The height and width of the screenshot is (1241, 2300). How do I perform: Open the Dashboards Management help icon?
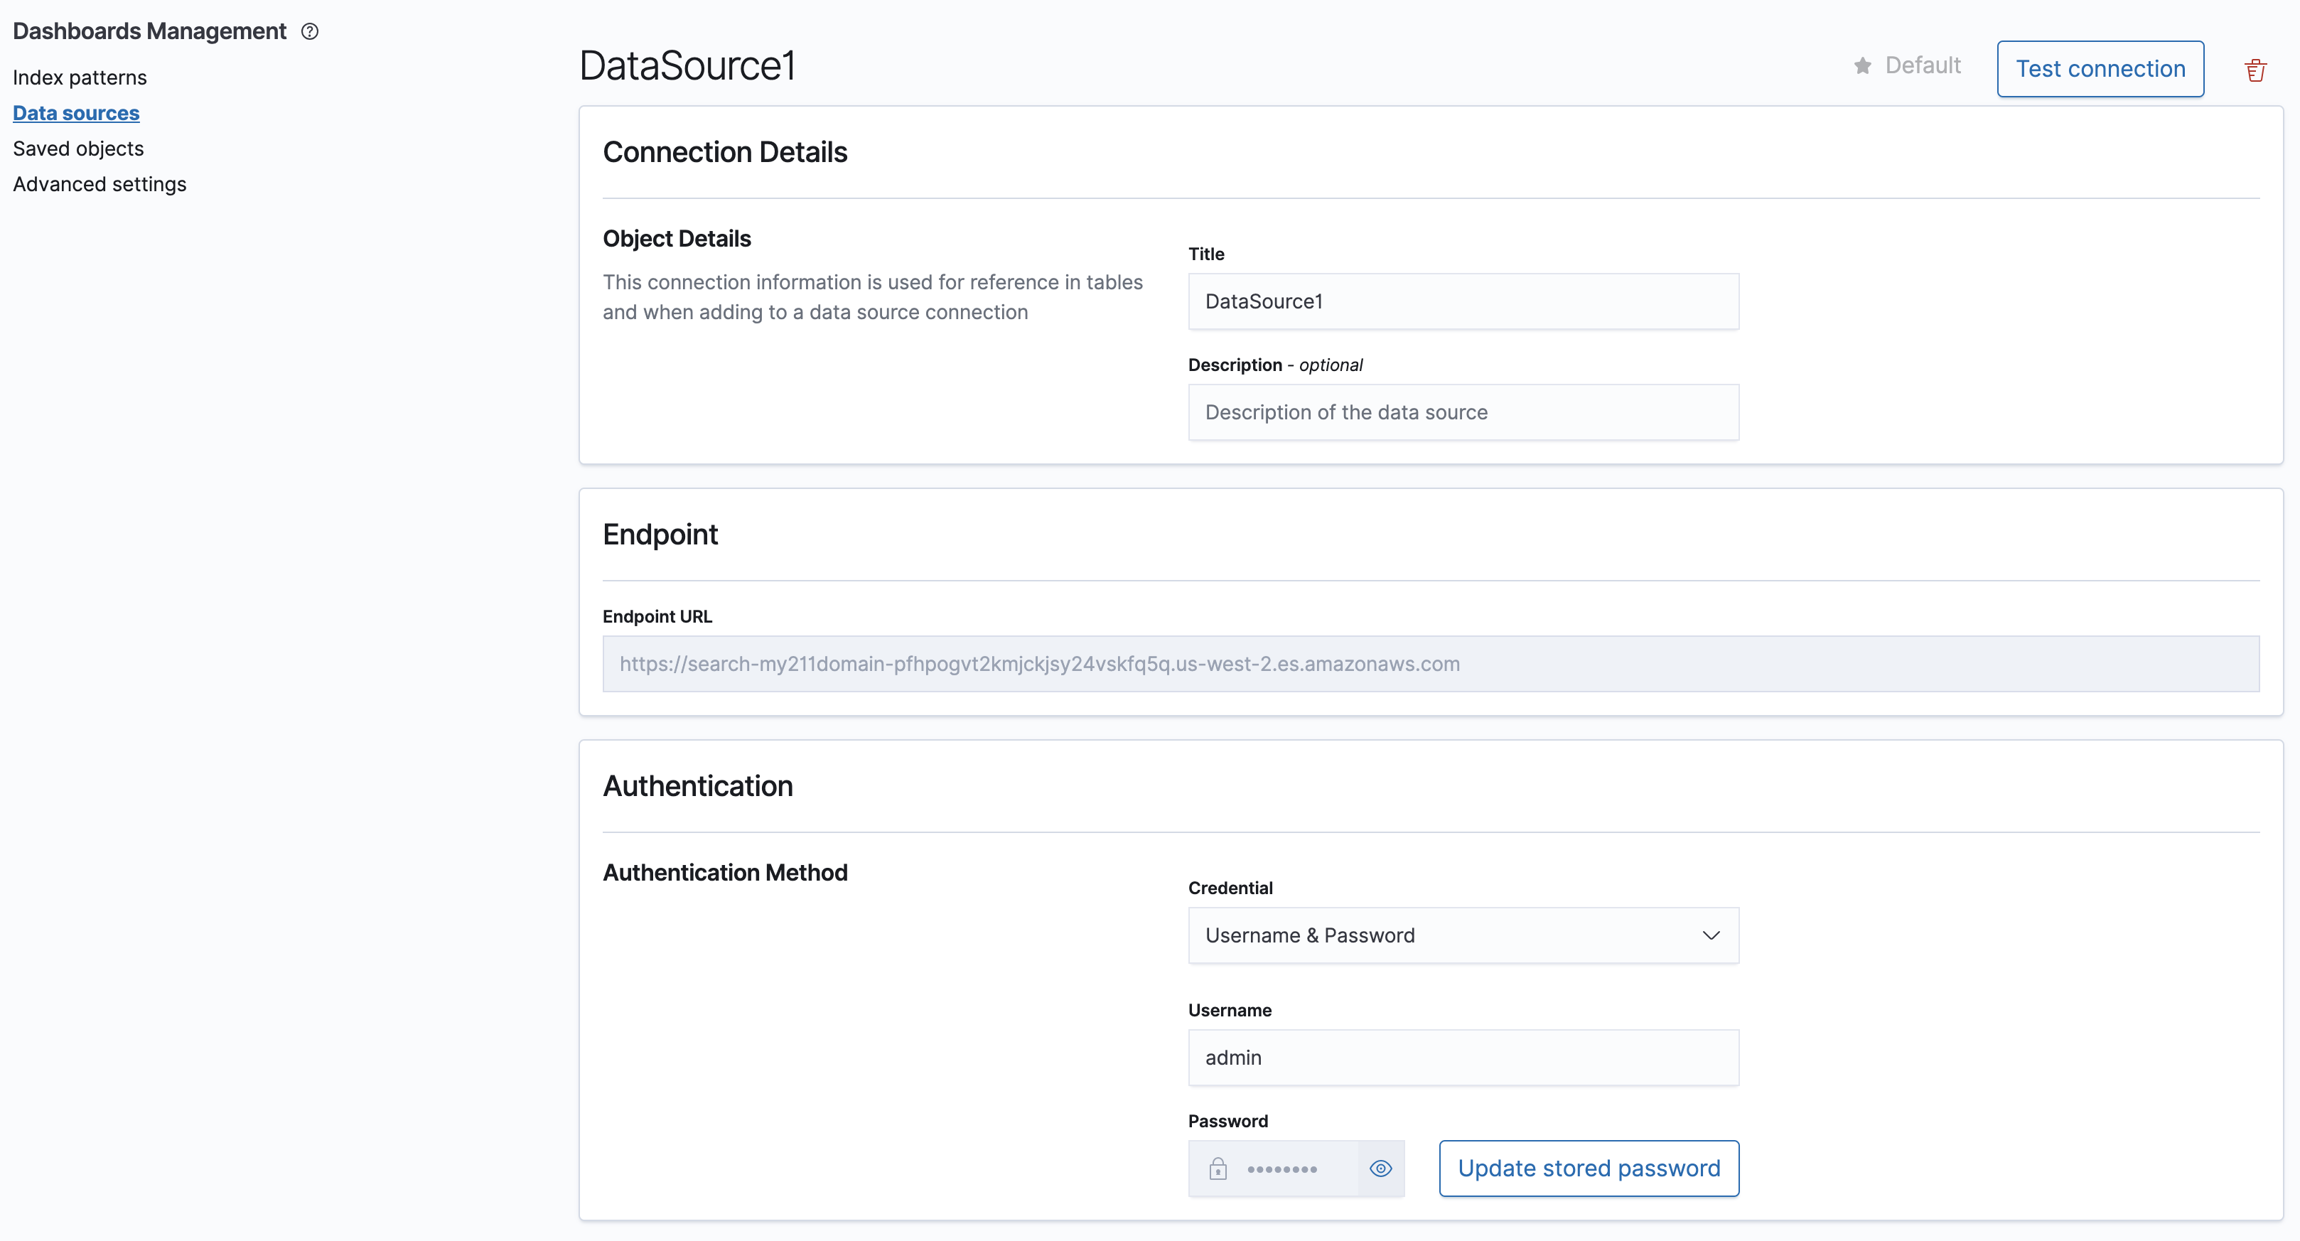coord(309,31)
